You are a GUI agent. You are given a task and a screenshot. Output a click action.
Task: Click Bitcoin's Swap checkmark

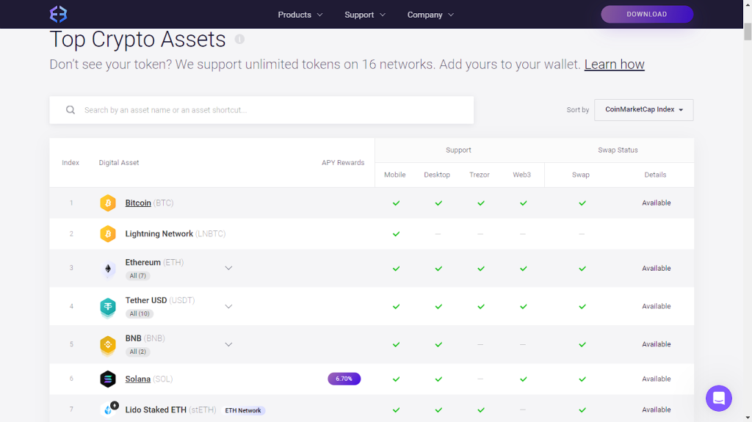coord(582,203)
